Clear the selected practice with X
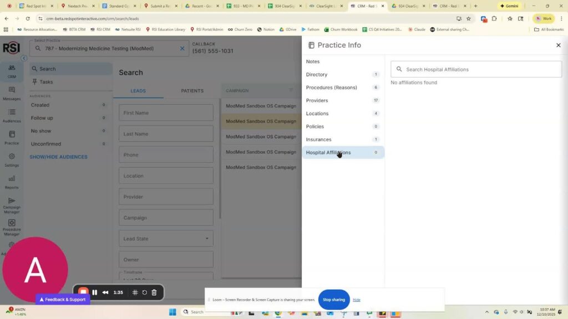The width and height of the screenshot is (568, 319). pyautogui.click(x=182, y=49)
